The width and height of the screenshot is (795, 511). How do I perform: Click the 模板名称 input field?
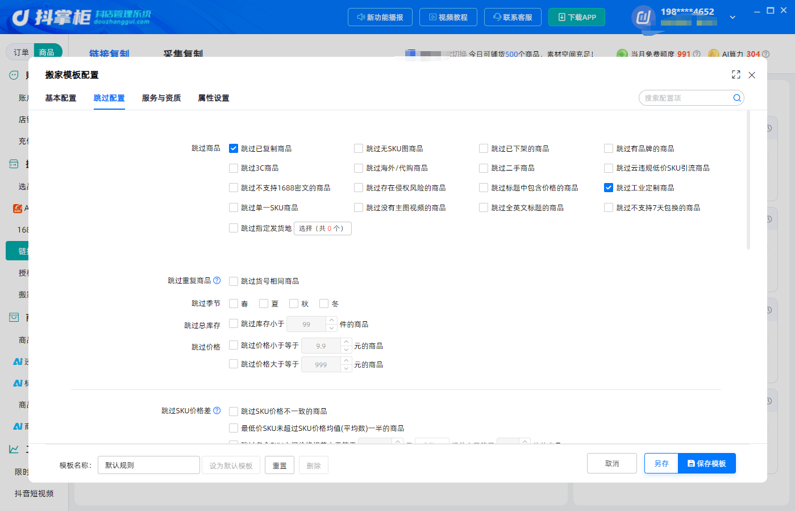click(149, 465)
